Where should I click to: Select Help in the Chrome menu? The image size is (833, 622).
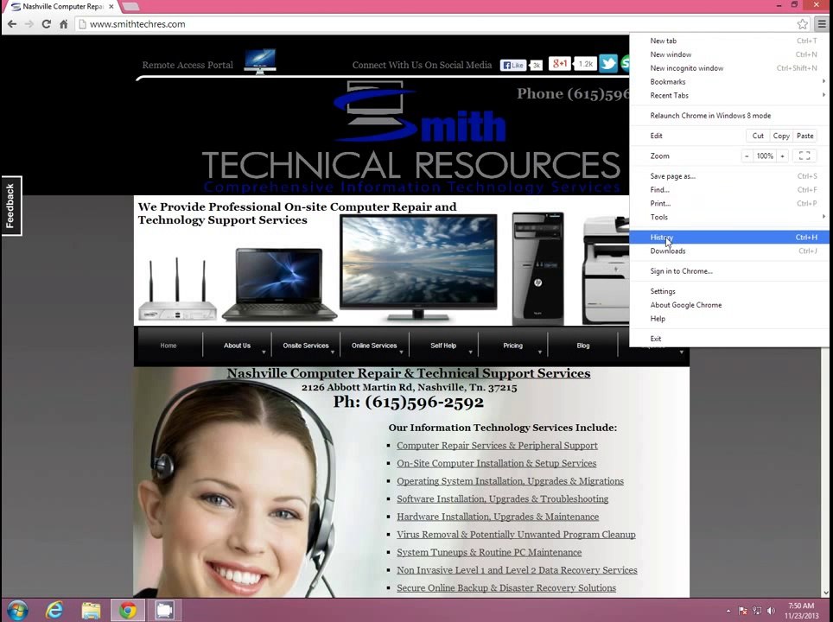coord(729,319)
